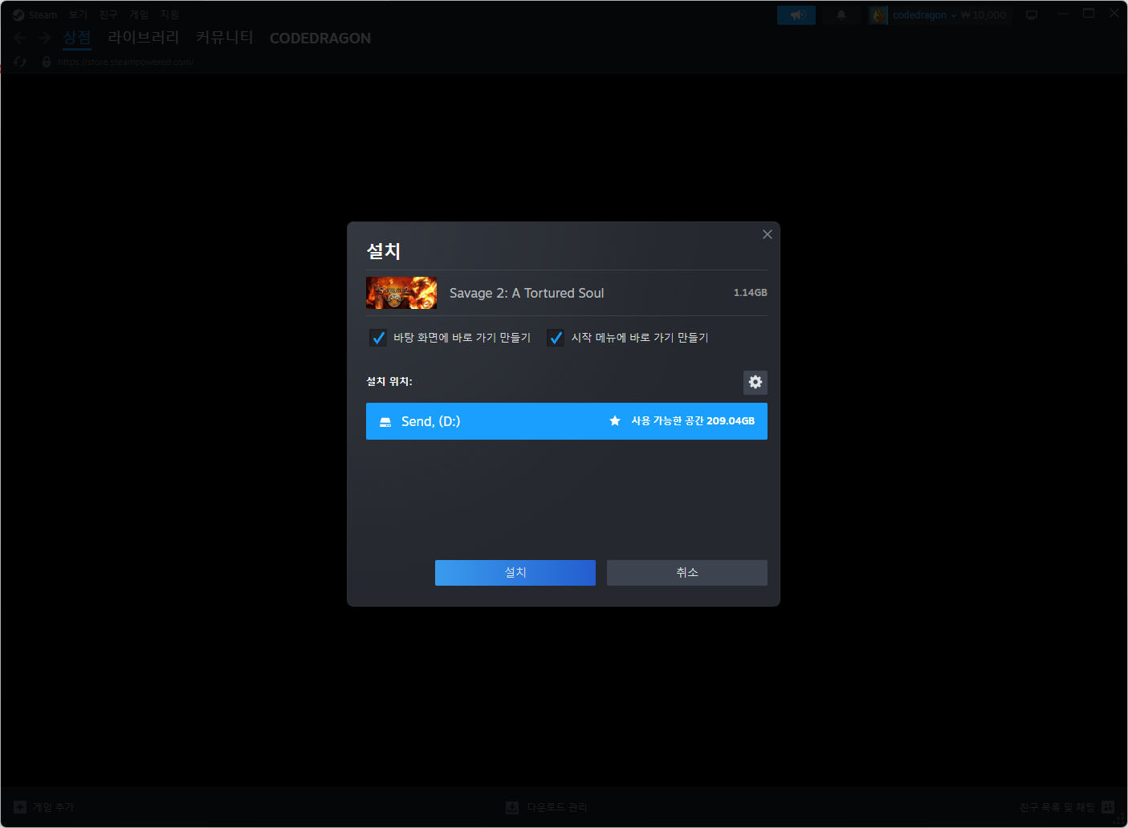1128x828 pixels.
Task: Click the 취소 cancel button
Action: (686, 573)
